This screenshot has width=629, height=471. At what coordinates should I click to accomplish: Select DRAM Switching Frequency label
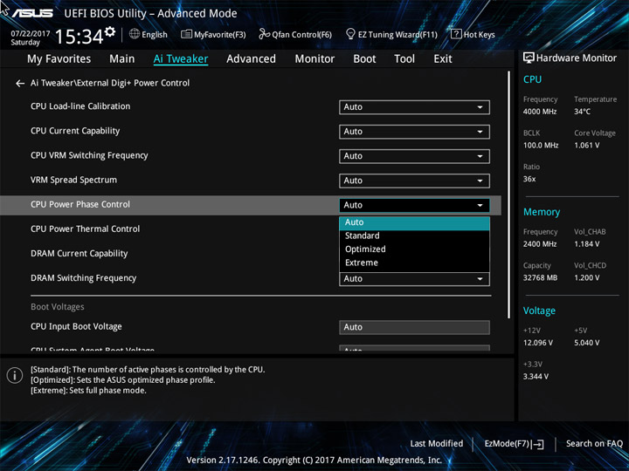click(84, 278)
